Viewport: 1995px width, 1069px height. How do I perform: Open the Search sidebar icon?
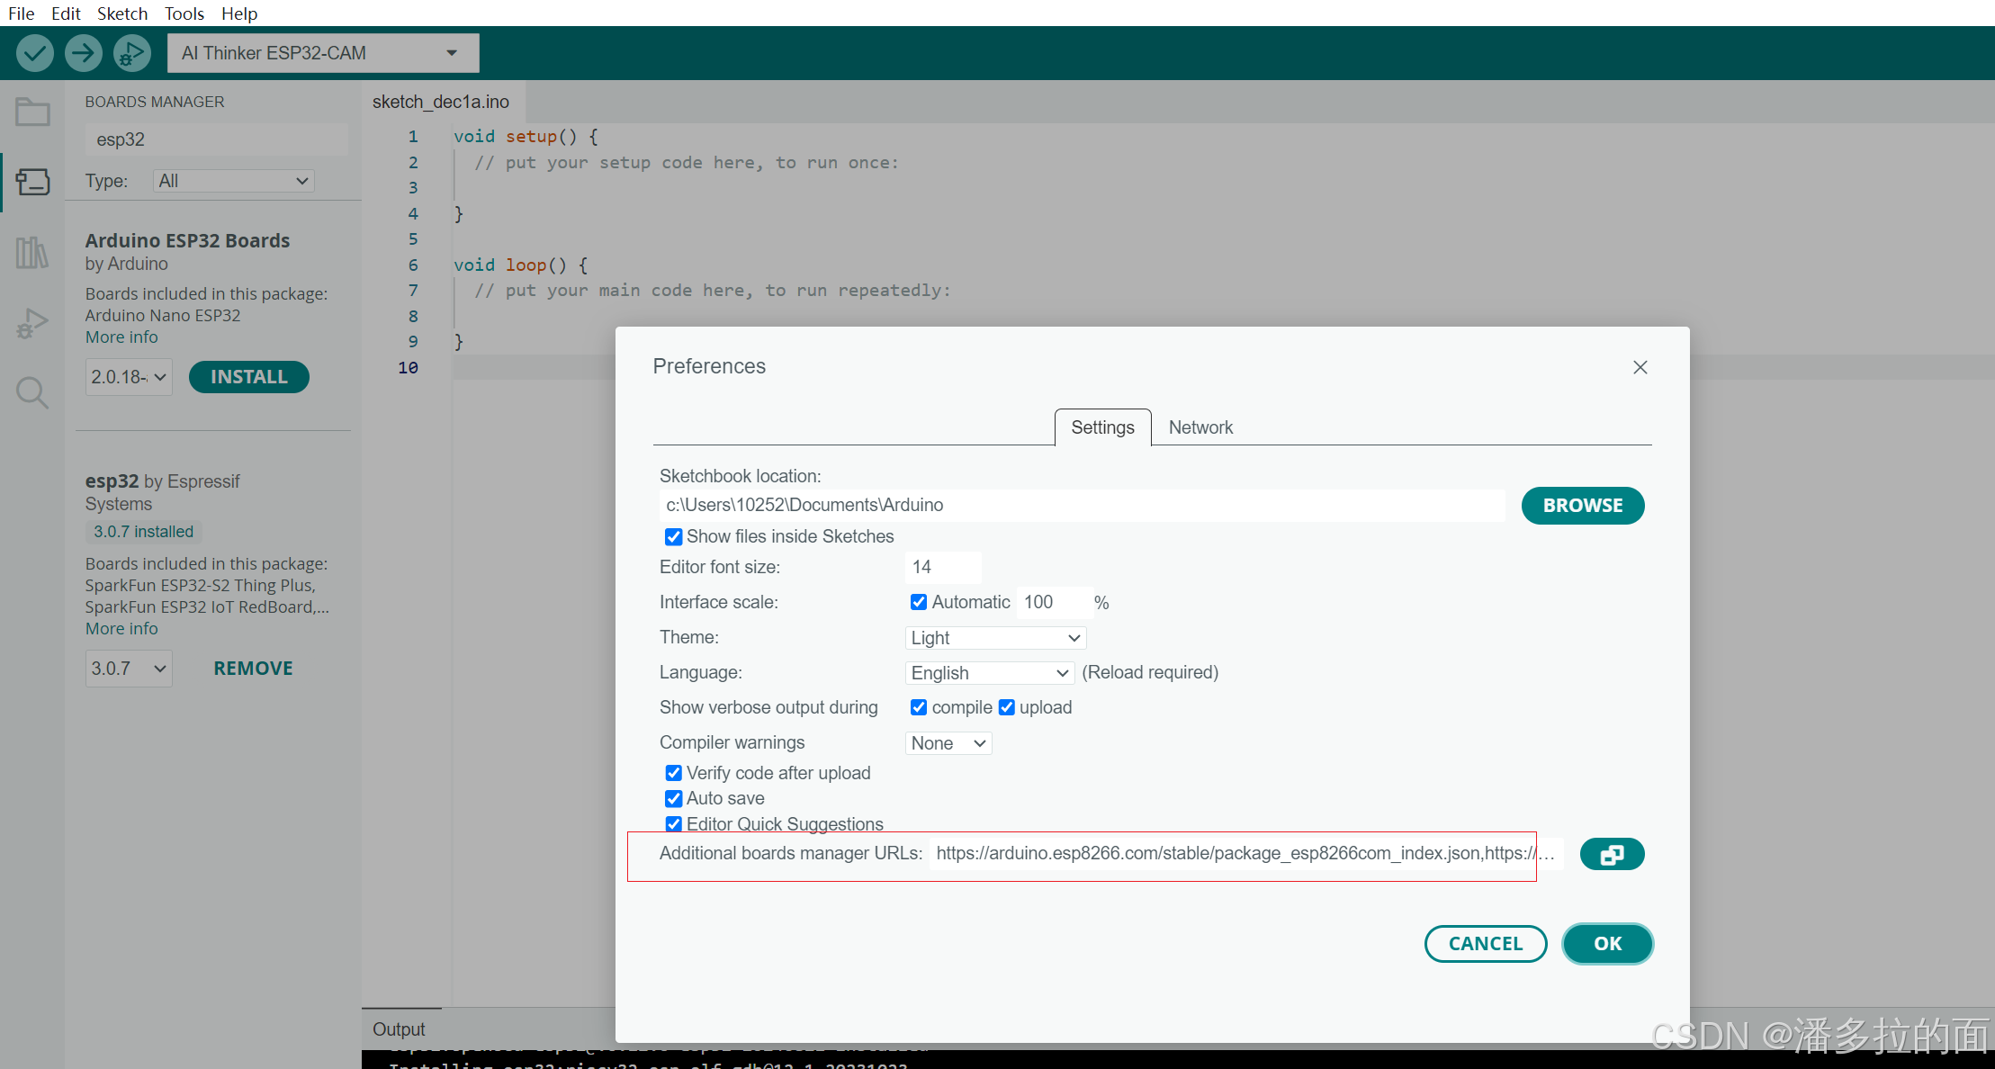32,393
